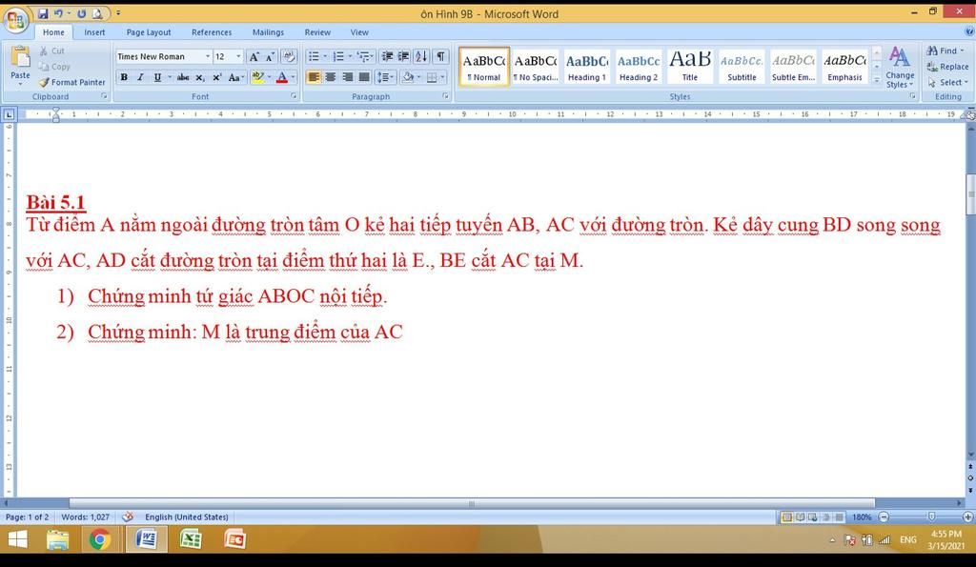The image size is (976, 567).
Task: Click the Office button logo
Action: pos(16,21)
